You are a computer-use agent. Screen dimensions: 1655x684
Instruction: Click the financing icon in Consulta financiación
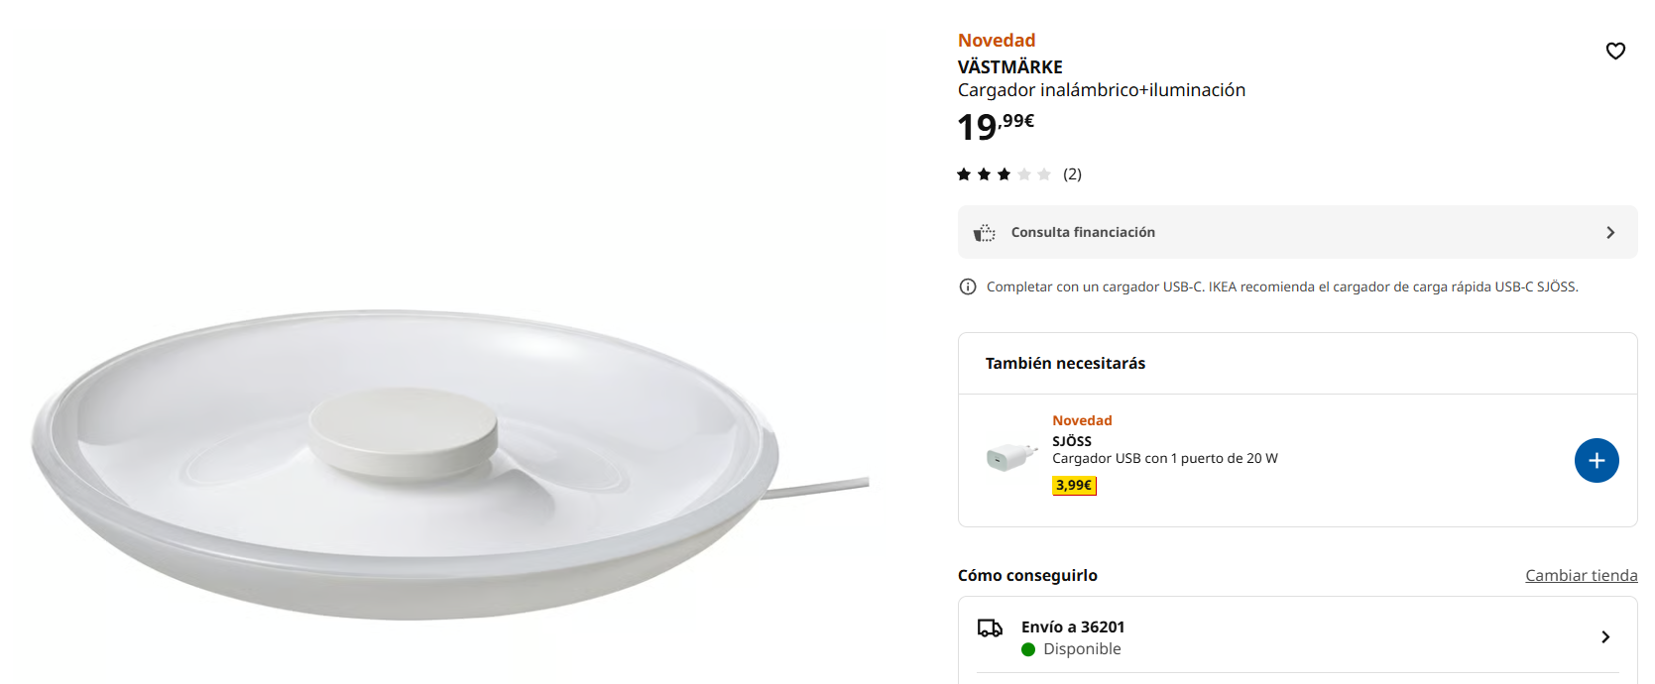[x=984, y=232]
